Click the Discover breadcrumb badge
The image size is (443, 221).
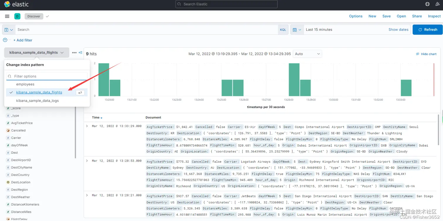coord(34,16)
